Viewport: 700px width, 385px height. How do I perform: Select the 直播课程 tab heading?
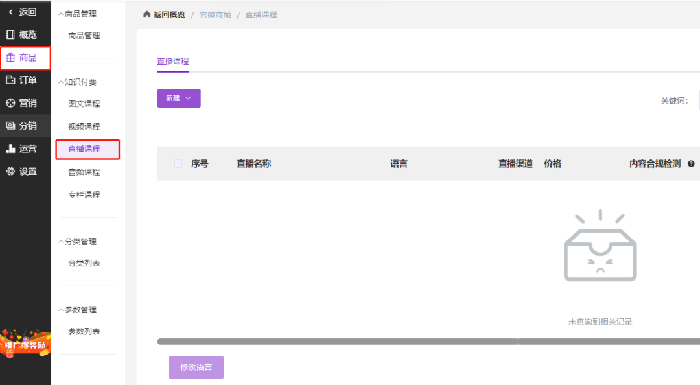tap(173, 62)
